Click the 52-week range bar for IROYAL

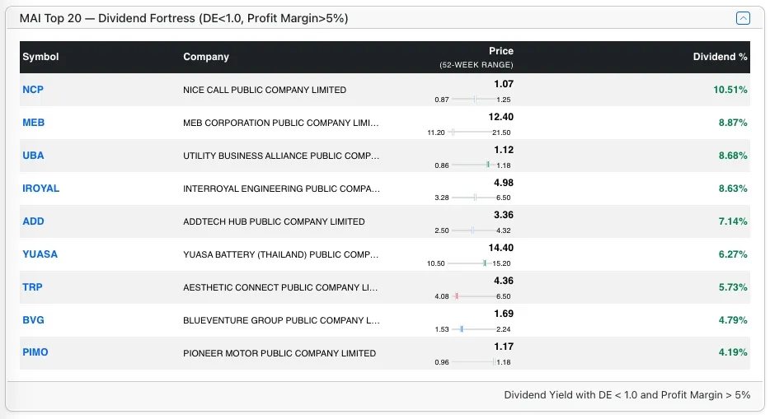(473, 198)
